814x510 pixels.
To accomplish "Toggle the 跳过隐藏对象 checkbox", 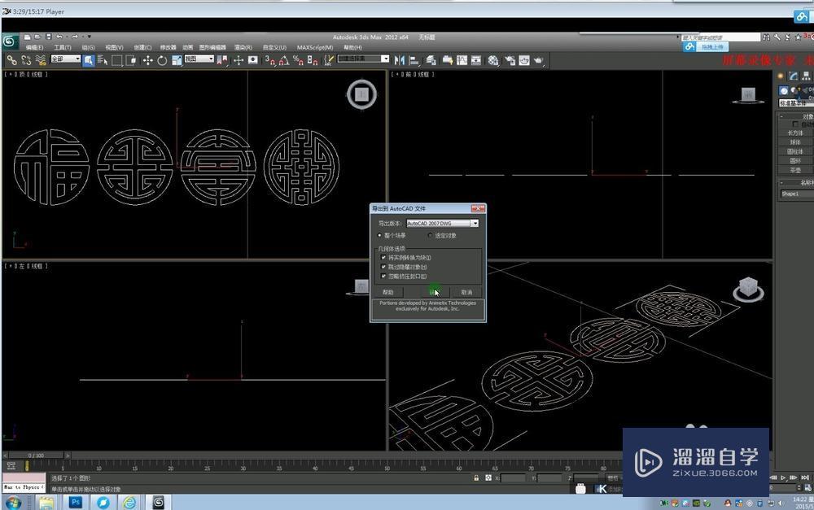I will (x=383, y=267).
